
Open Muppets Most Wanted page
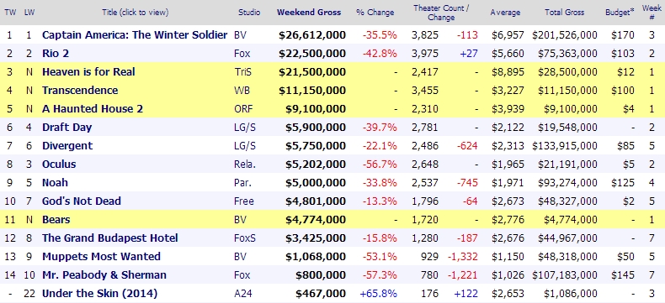101,257
